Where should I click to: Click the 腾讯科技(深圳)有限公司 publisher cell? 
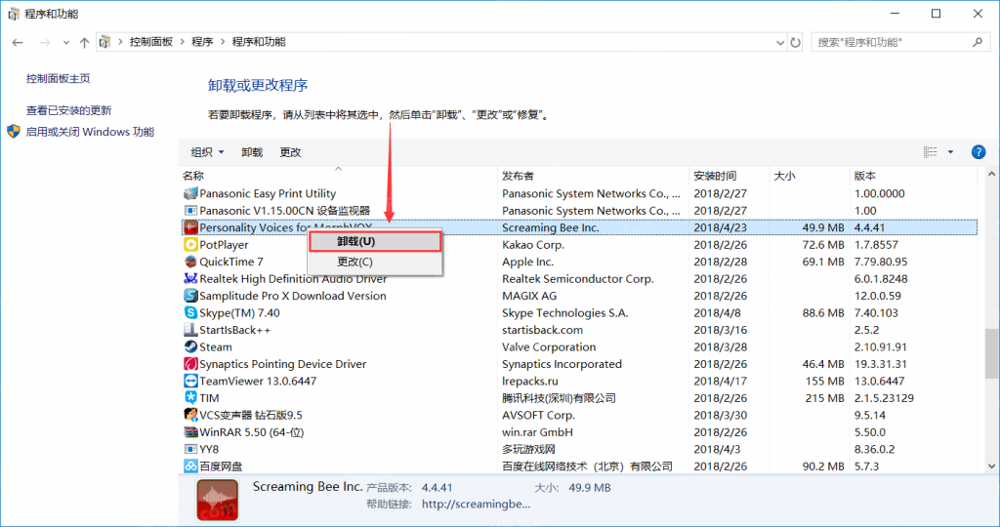coord(559,397)
